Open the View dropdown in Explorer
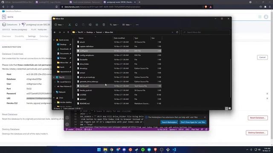 (127, 25)
